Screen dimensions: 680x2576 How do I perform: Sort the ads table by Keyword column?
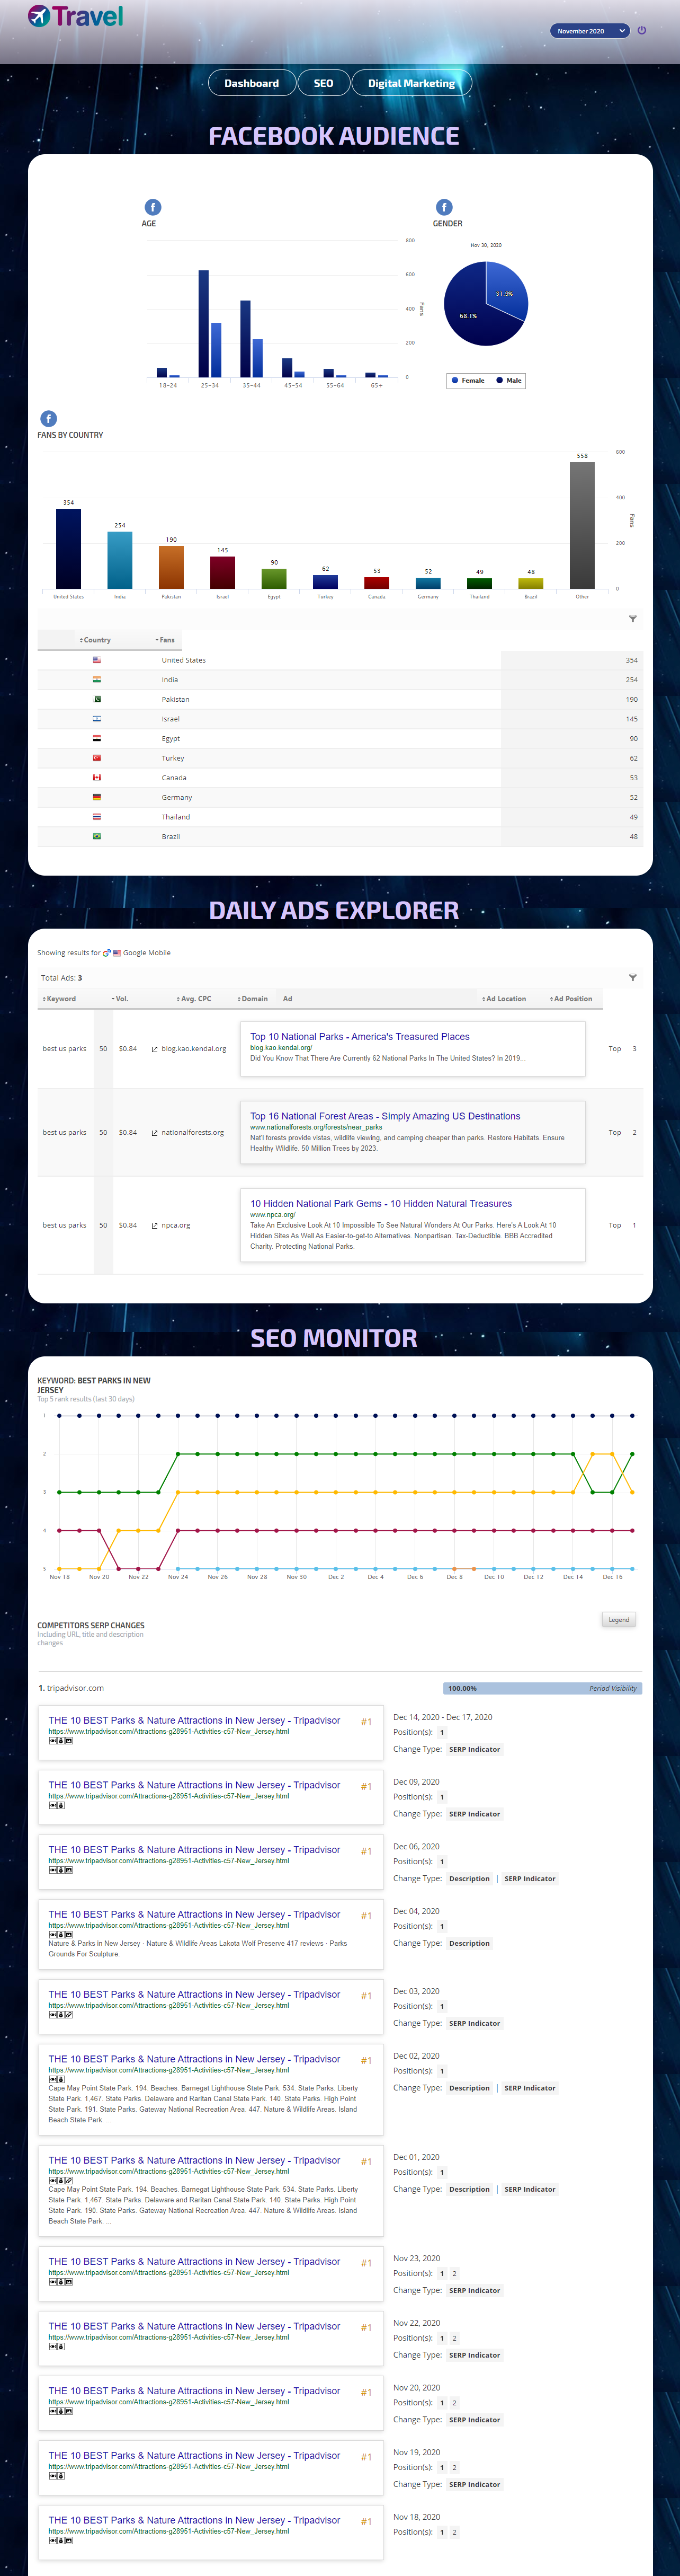(60, 999)
